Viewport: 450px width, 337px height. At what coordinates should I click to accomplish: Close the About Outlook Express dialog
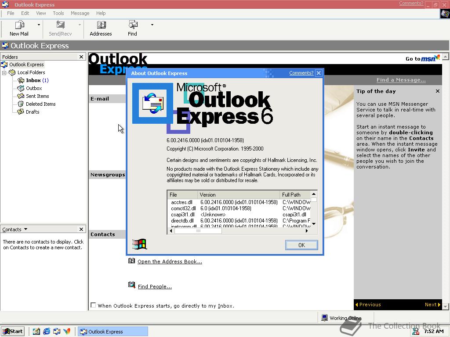(x=319, y=73)
